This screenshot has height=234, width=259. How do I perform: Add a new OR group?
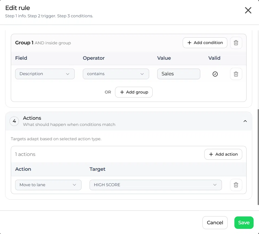point(134,92)
